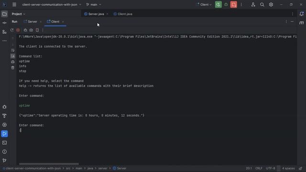Click the Server class breadcrumb
This screenshot has width=306, height=172.
(x=120, y=168)
